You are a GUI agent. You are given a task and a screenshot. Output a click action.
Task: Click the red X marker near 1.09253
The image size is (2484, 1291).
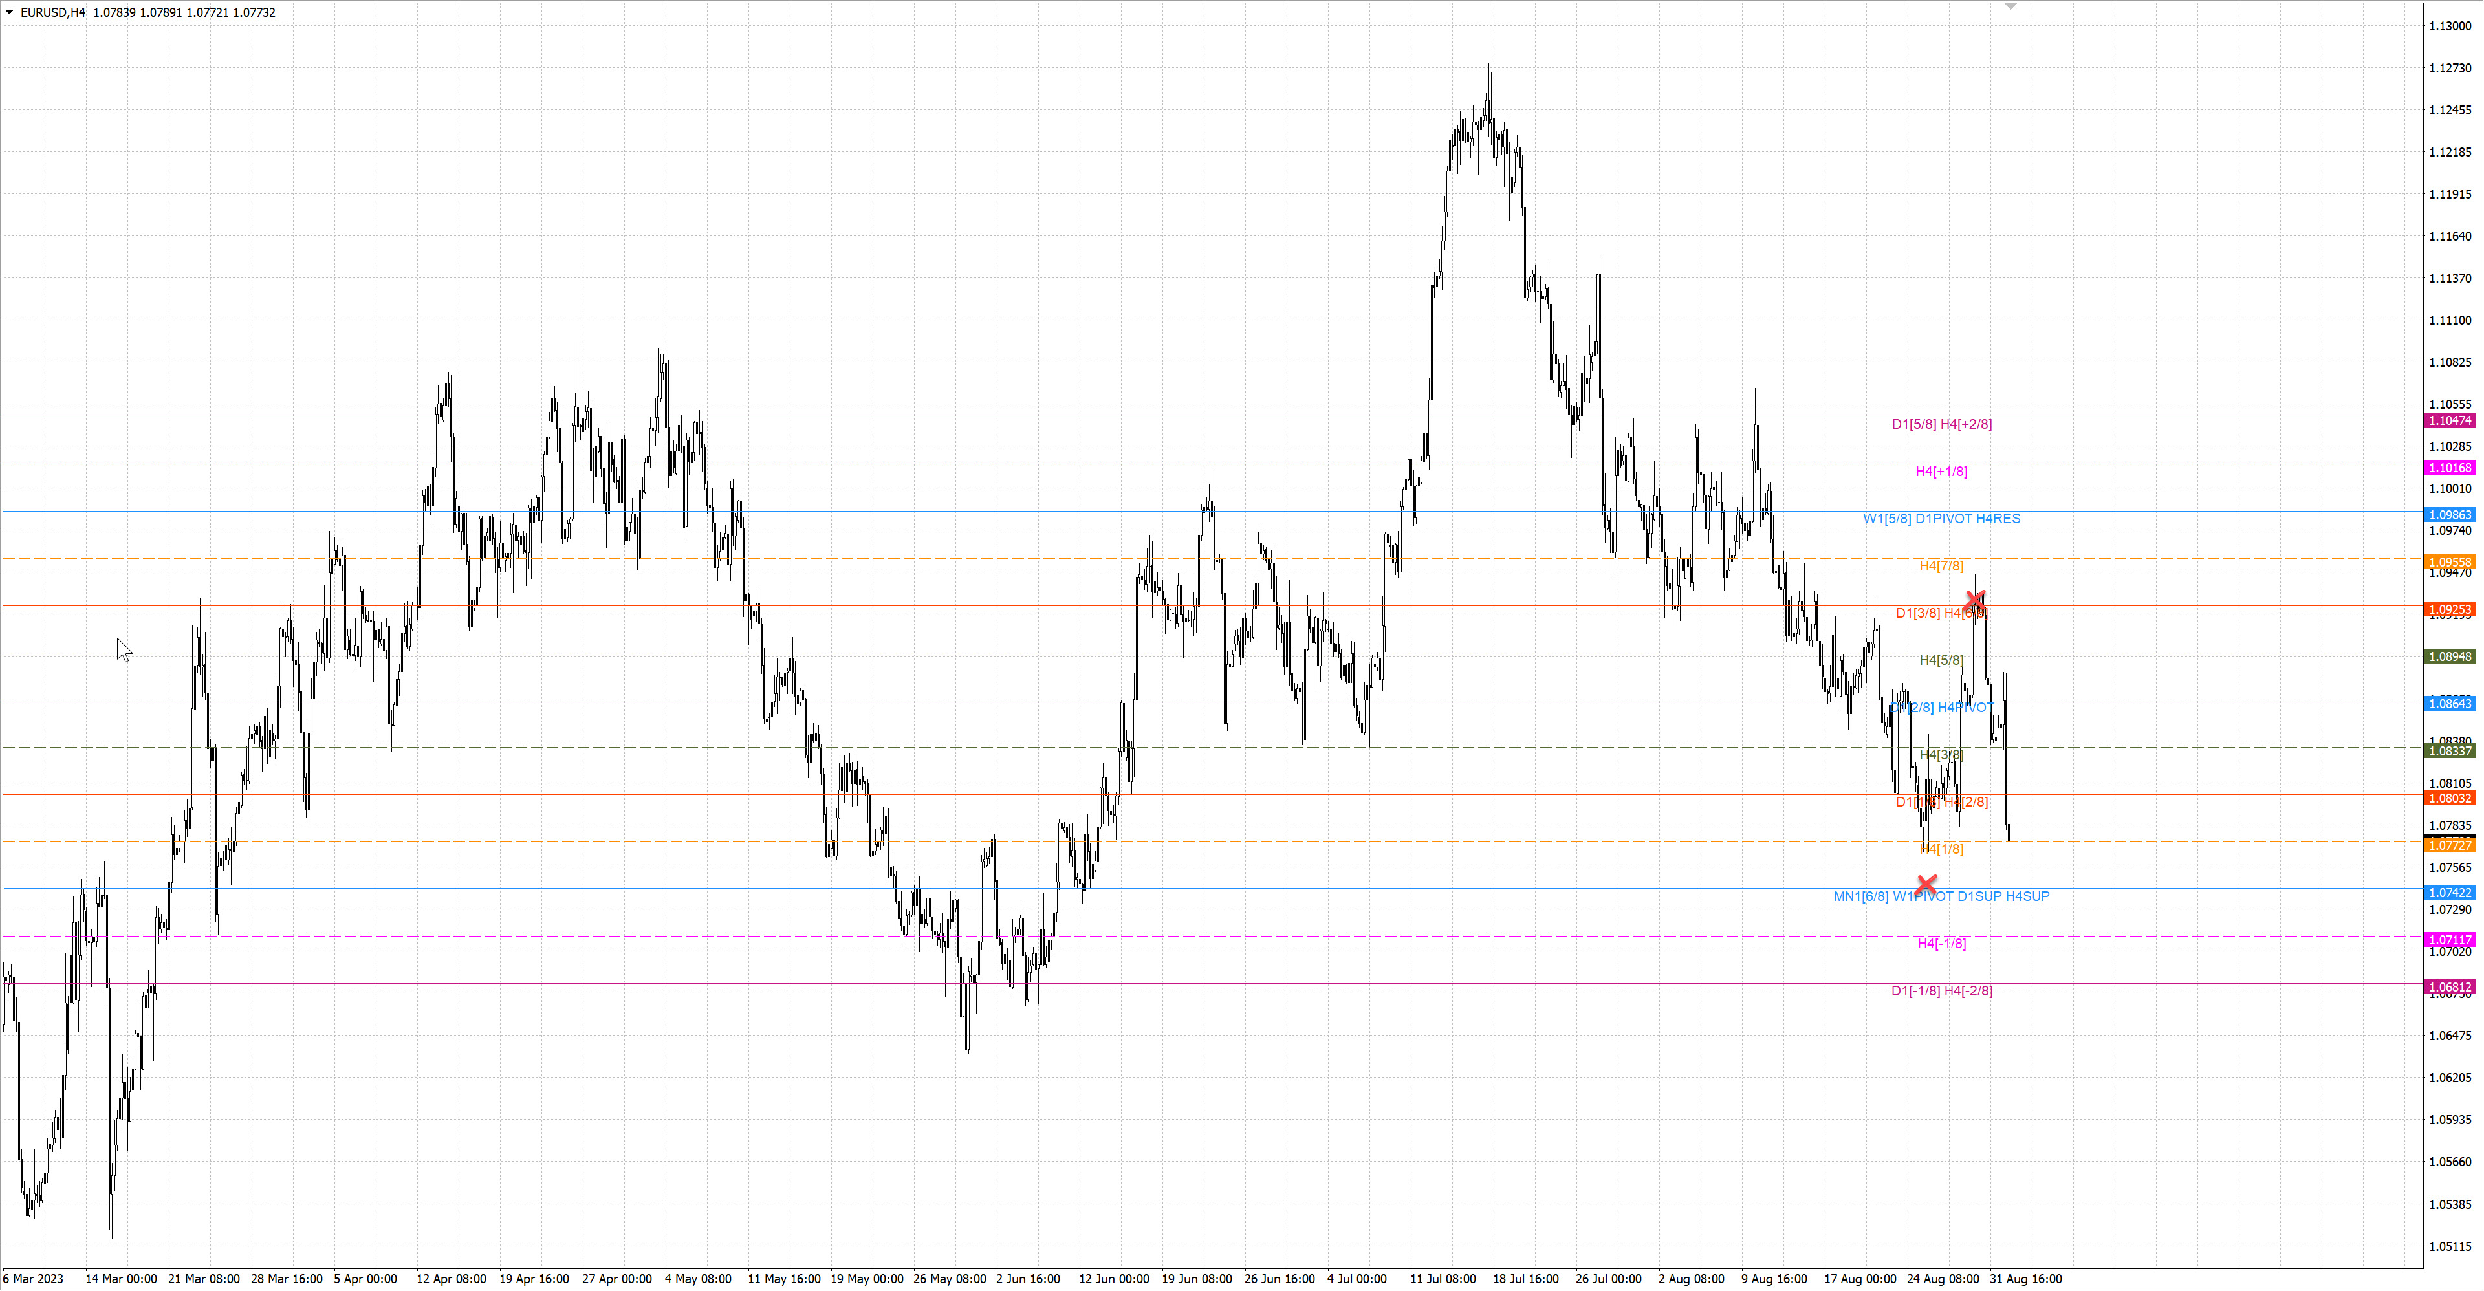point(1974,601)
